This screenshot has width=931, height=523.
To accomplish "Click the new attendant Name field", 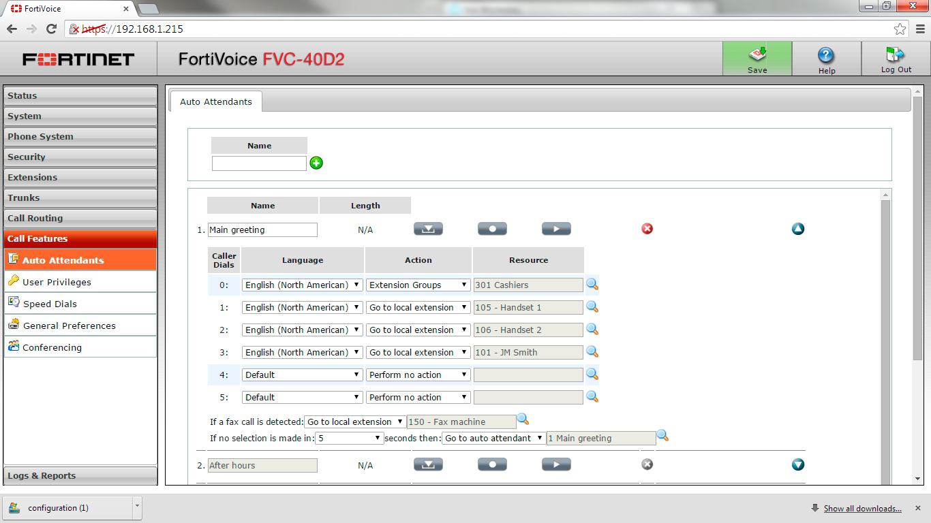I will 259,163.
